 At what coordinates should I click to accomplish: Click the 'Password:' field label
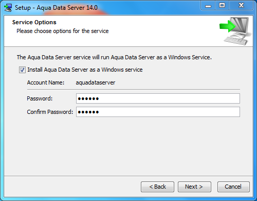(40, 98)
